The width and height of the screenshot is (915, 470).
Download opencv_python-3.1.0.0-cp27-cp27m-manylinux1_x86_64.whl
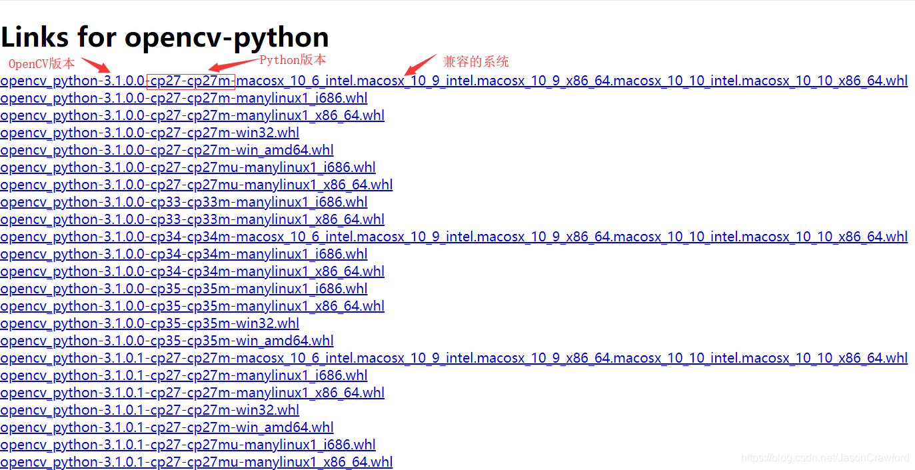click(192, 115)
